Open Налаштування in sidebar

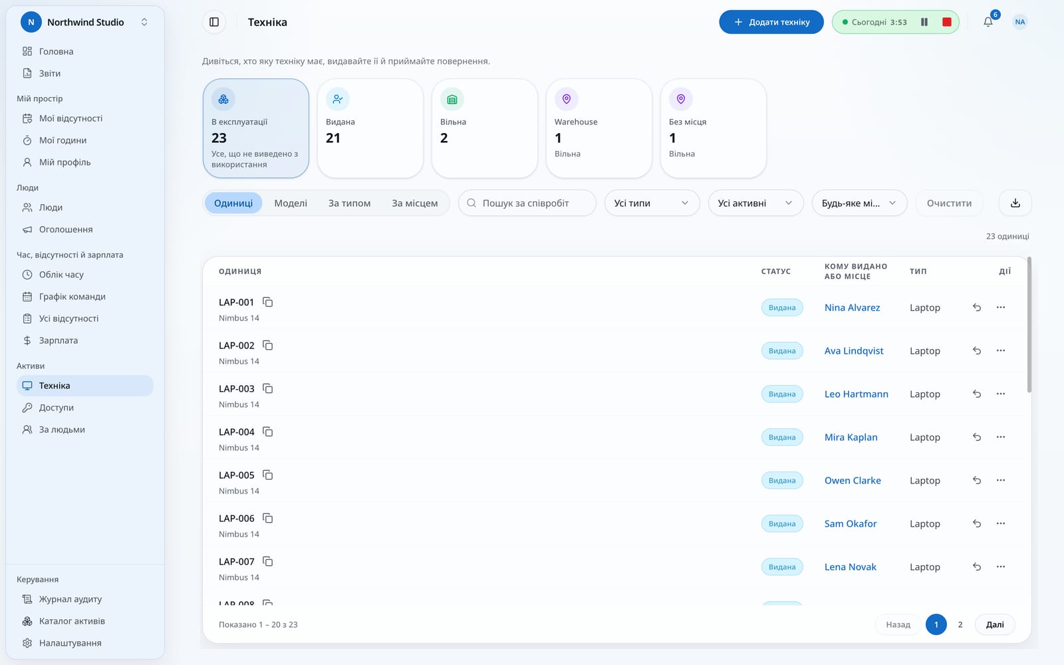click(x=85, y=643)
